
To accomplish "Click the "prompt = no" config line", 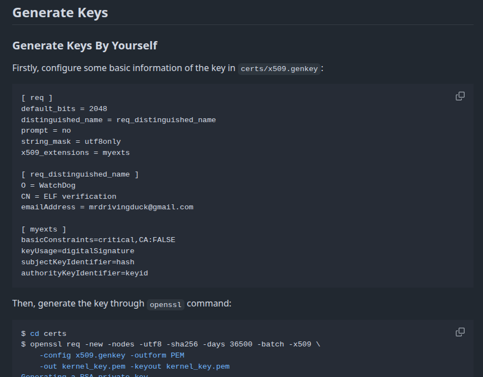I will [46, 130].
